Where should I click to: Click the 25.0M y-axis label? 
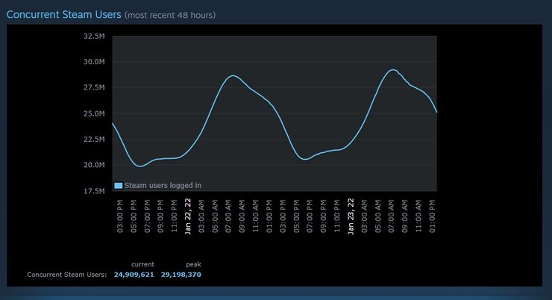point(94,113)
